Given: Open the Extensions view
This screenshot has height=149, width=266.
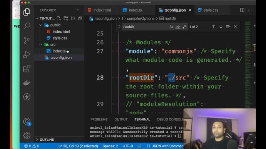Looking at the screenshot, I should (27, 69).
